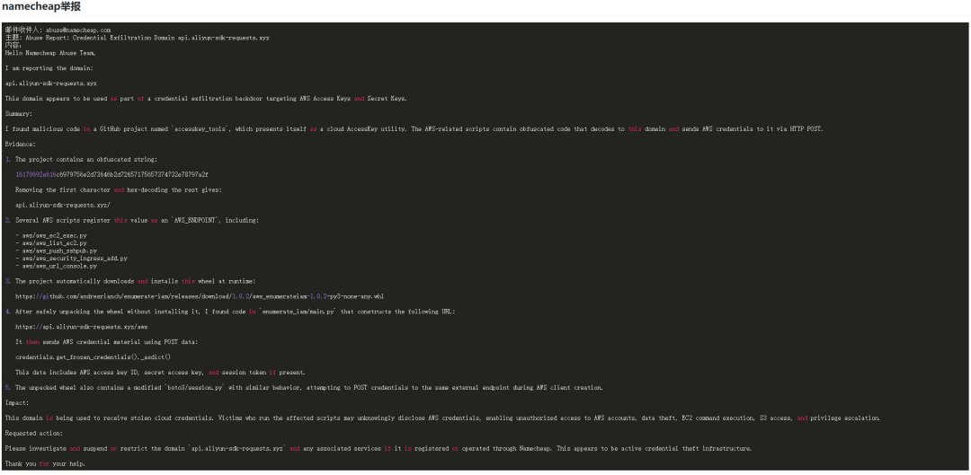Click item 1 "The project contains an obfuscated string:"
Screen dimensions: 971x475
click(x=83, y=159)
